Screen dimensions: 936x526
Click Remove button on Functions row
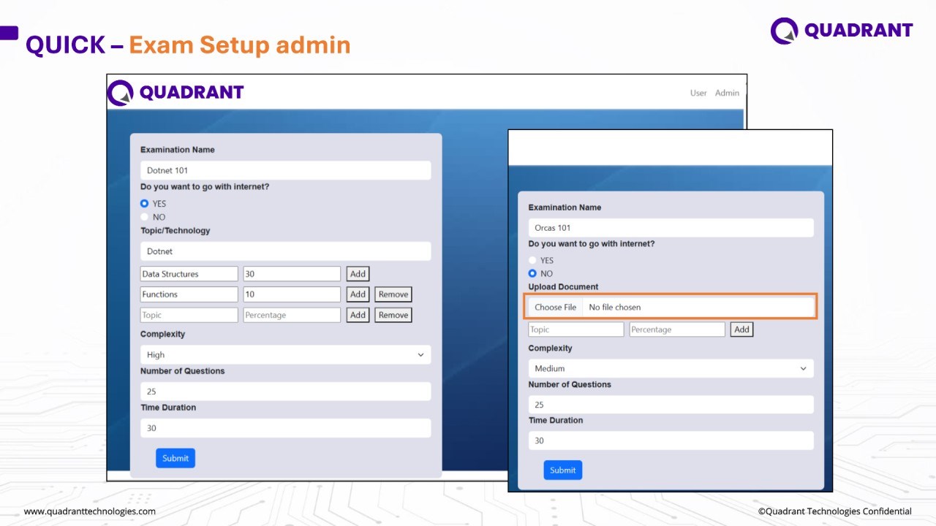[393, 294]
